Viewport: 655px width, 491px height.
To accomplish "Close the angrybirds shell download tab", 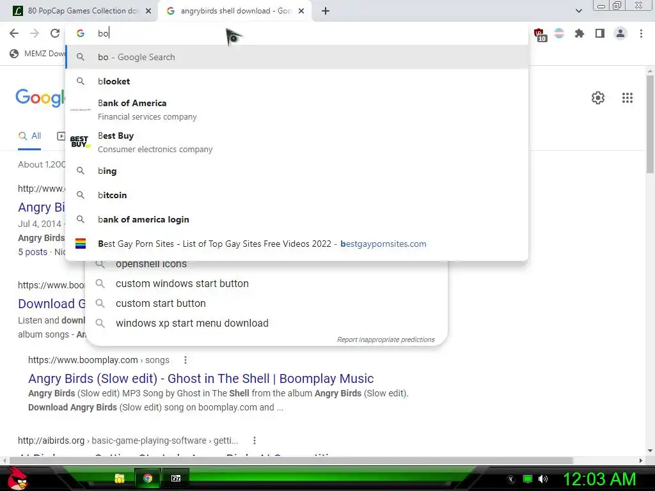I will coord(301,11).
